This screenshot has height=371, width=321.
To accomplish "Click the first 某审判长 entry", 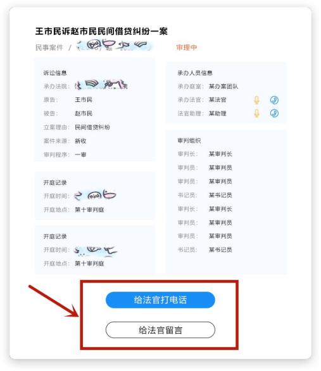I will pyautogui.click(x=220, y=154).
